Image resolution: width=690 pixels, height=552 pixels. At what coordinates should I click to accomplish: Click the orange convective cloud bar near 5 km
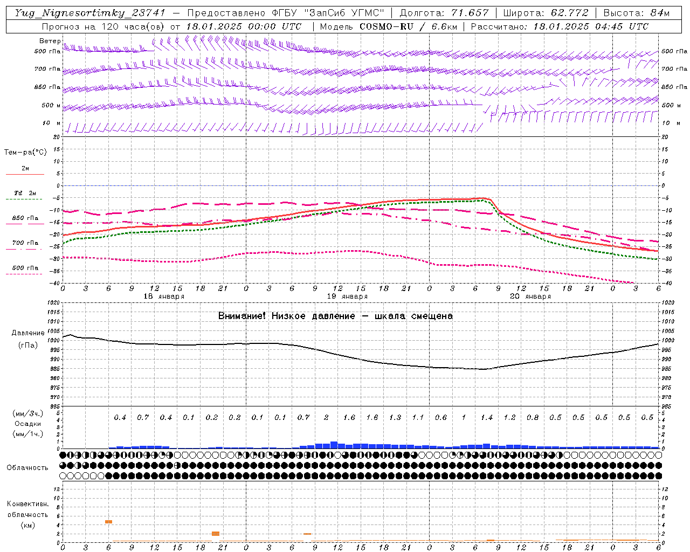(108, 522)
